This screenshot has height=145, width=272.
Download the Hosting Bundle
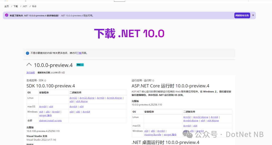[153, 135]
